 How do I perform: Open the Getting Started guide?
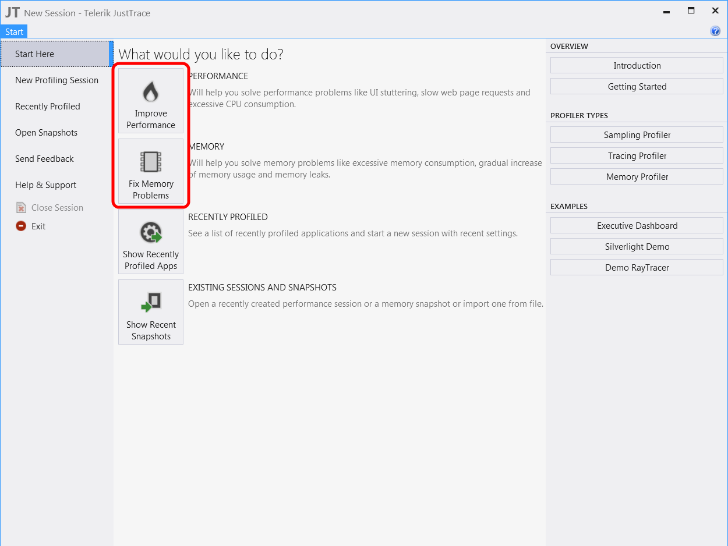click(x=637, y=87)
